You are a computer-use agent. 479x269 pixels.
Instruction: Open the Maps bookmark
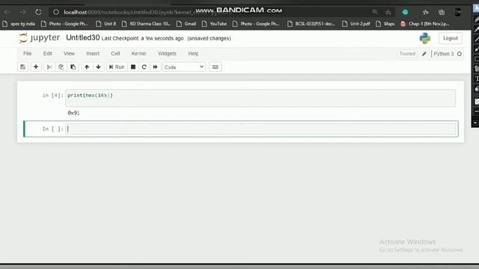(385, 24)
